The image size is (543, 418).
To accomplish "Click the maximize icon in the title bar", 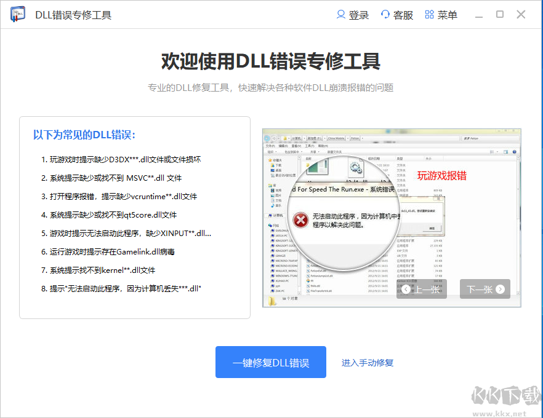I will point(500,15).
